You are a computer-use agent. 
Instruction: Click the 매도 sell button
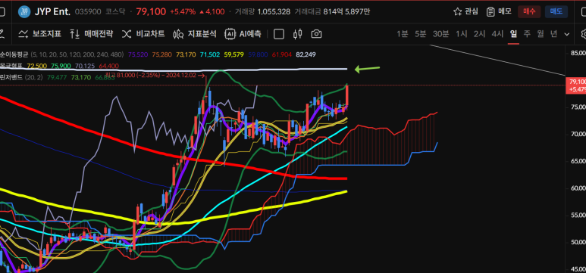click(x=556, y=11)
